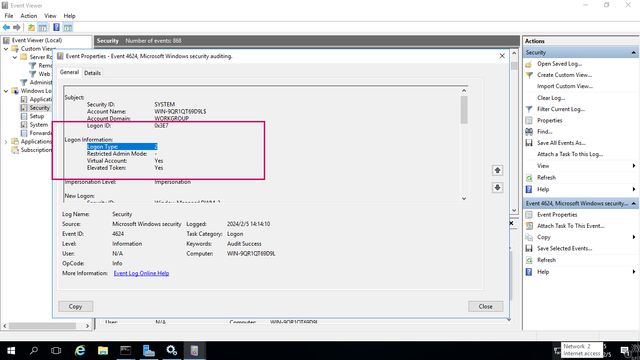Image resolution: width=640 pixels, height=360 pixels.
Task: Open the Copy submenu arrow in Actions
Action: point(634,237)
